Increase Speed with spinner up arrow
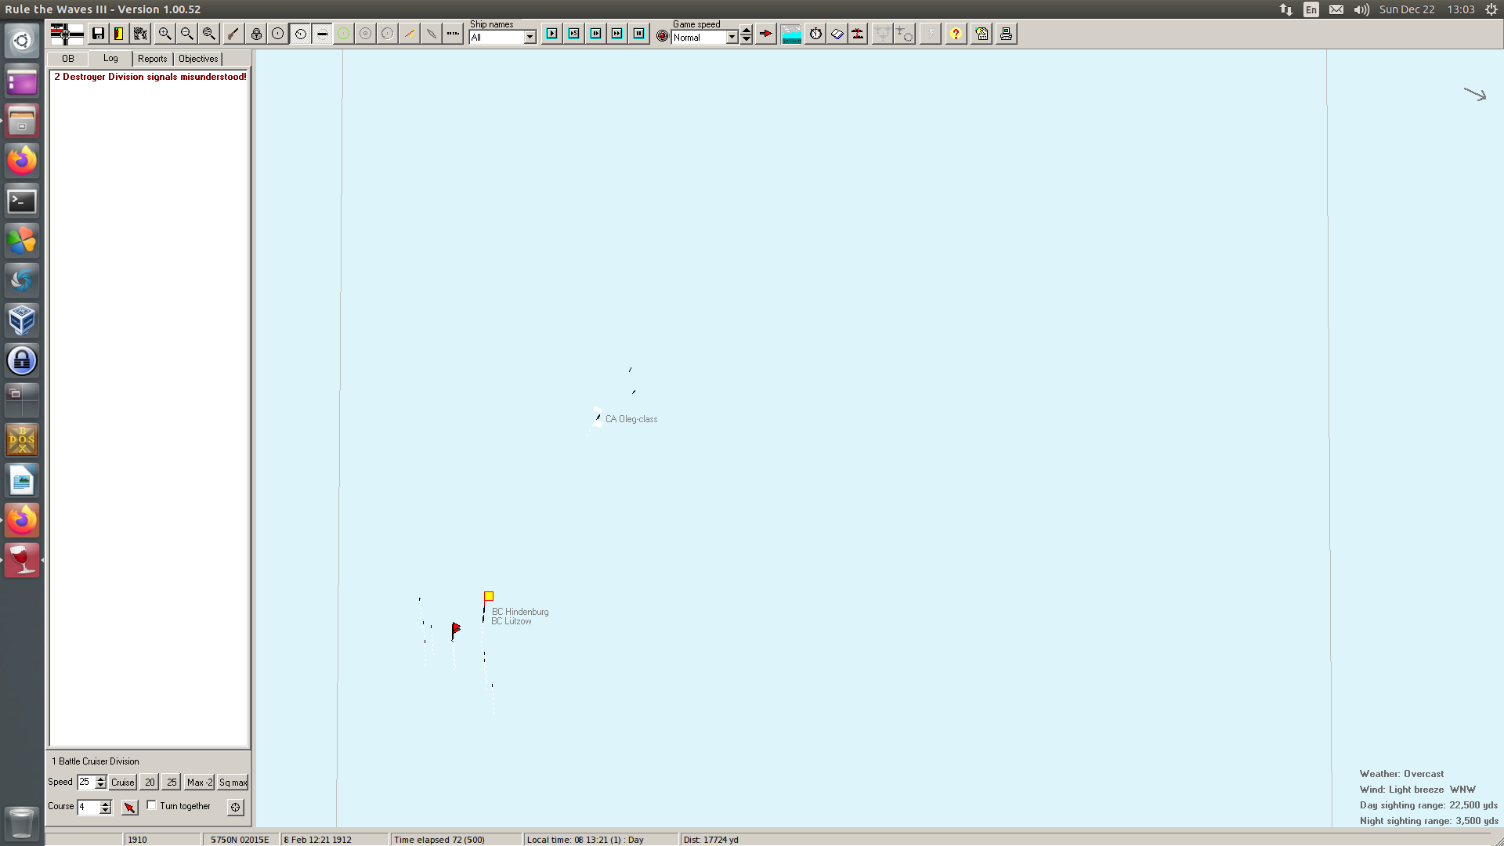Image resolution: width=1504 pixels, height=846 pixels. [x=100, y=779]
